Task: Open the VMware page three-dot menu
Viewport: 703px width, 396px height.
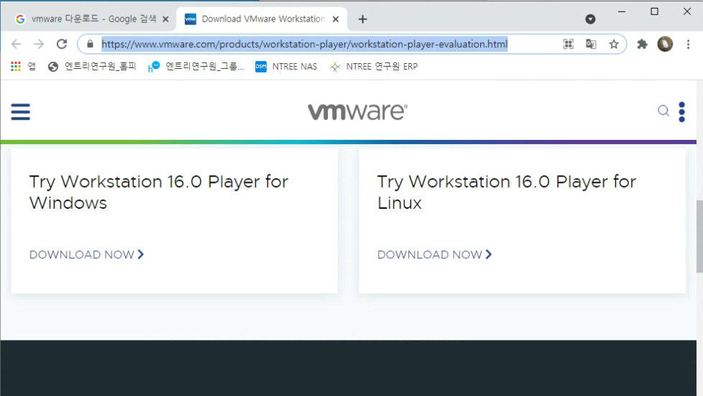Action: [x=681, y=112]
